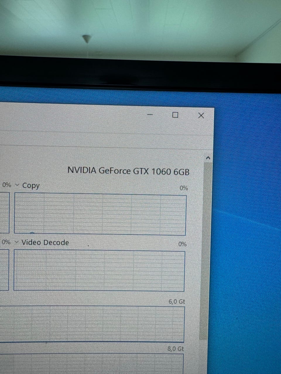Screen dimensions: 281x374
Task: Click the 8,0 Gt memory graph
Action: (92, 363)
